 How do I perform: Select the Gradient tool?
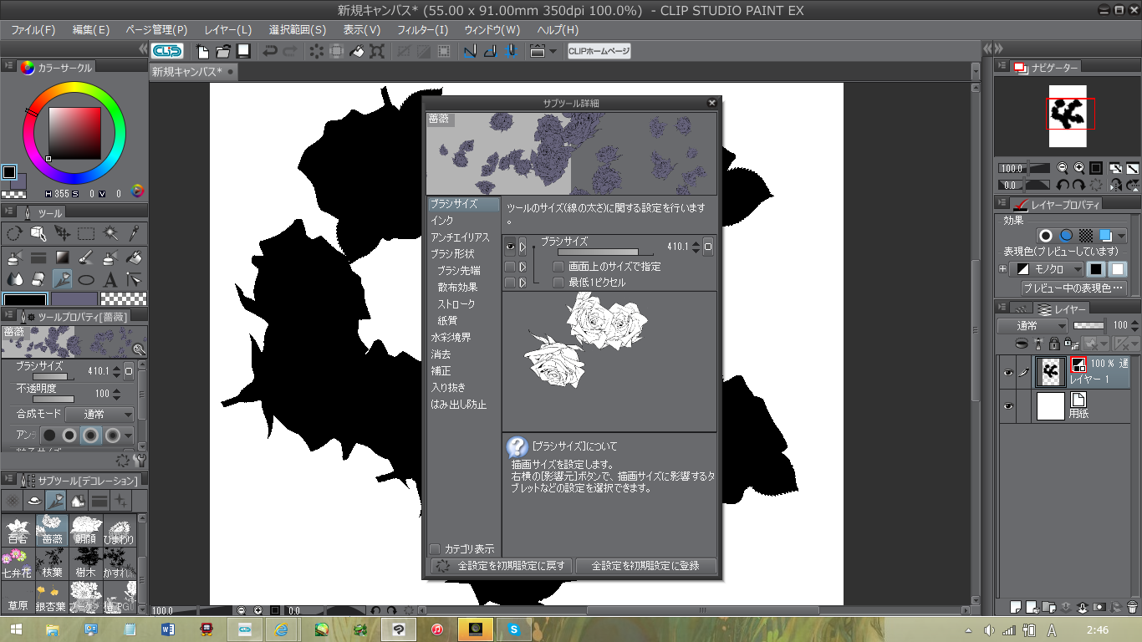[62, 257]
